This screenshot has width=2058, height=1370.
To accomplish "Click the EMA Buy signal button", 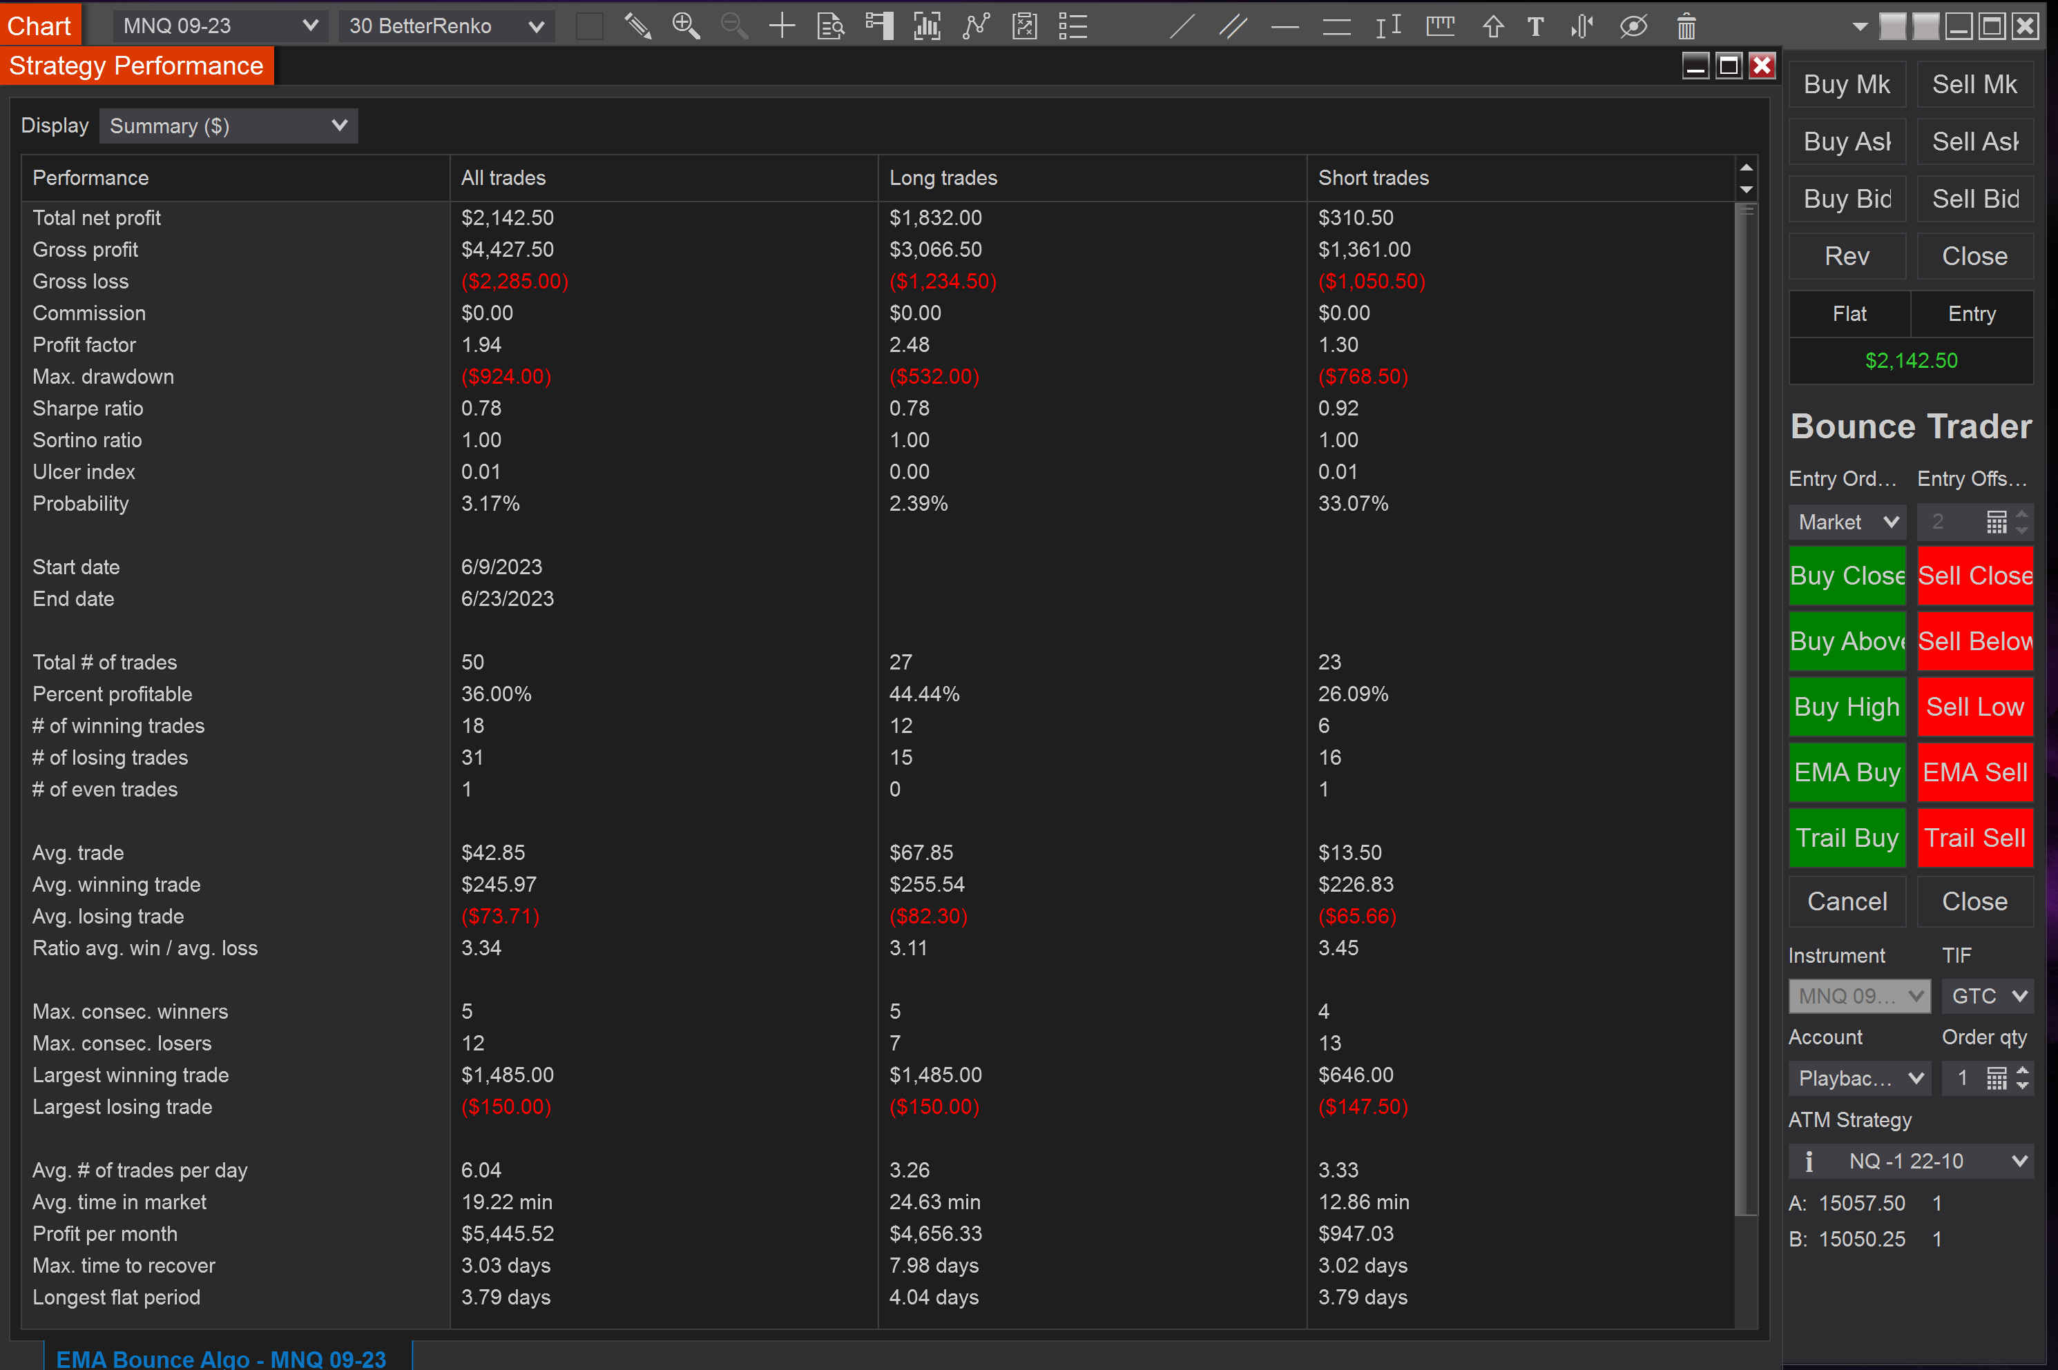I will (x=1847, y=772).
